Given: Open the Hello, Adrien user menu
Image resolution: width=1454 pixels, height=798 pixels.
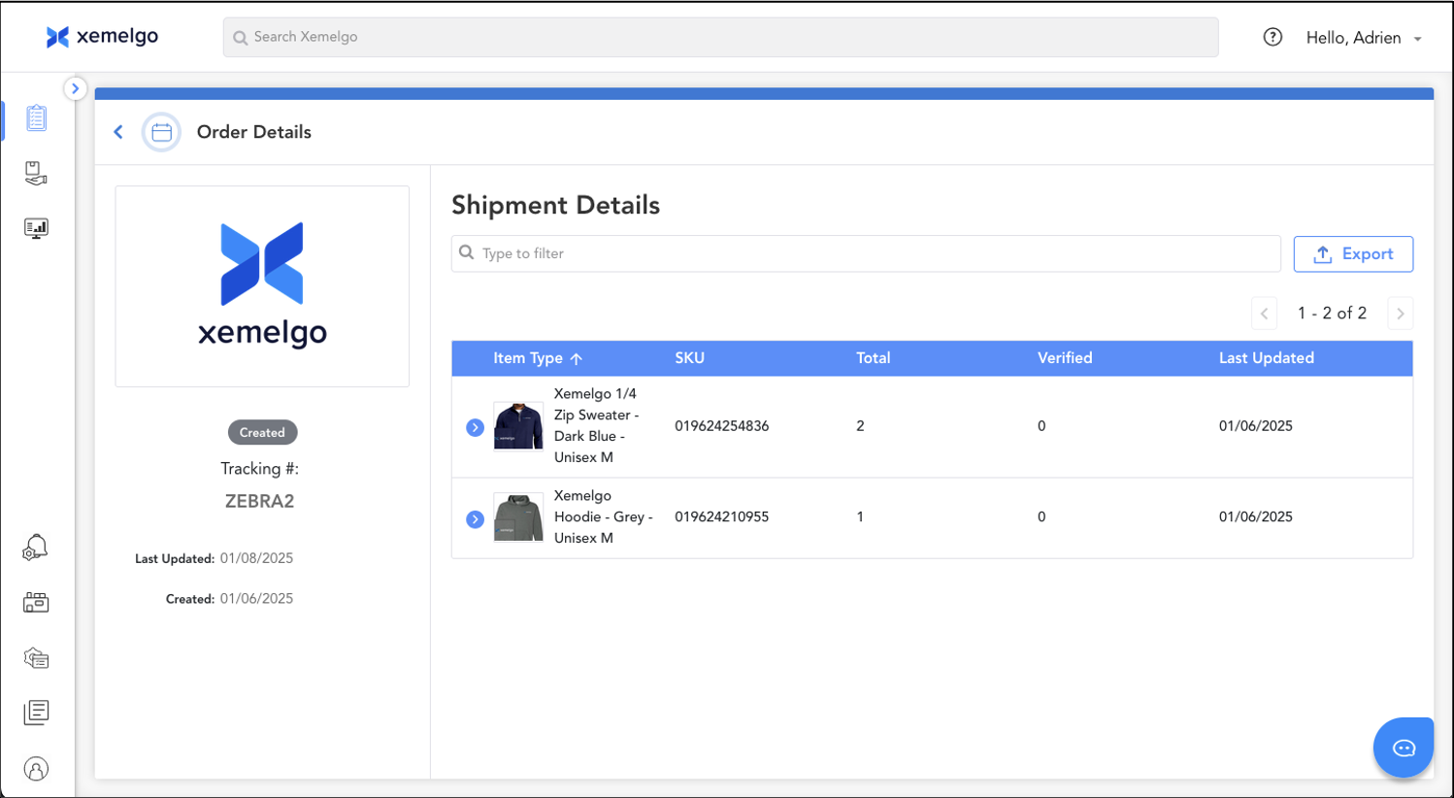Looking at the screenshot, I should pyautogui.click(x=1364, y=38).
